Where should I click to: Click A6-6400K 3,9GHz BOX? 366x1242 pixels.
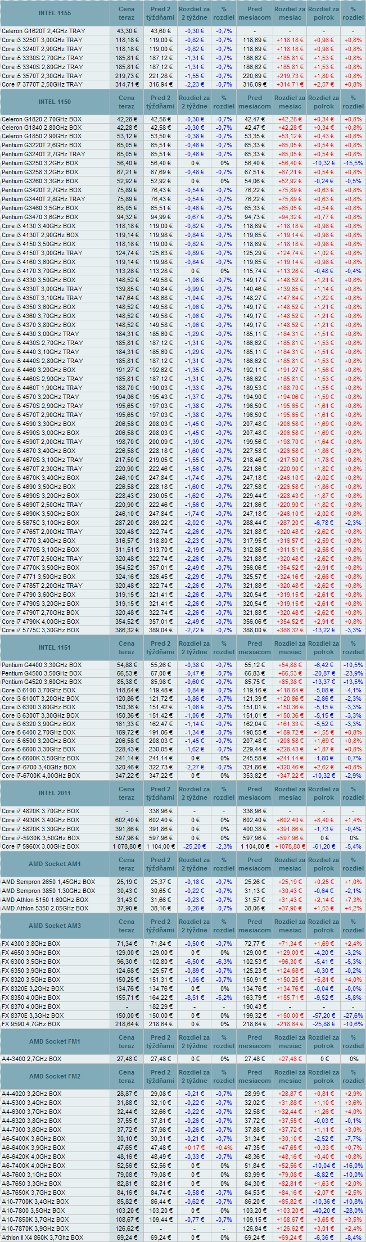[x=33, y=1148]
